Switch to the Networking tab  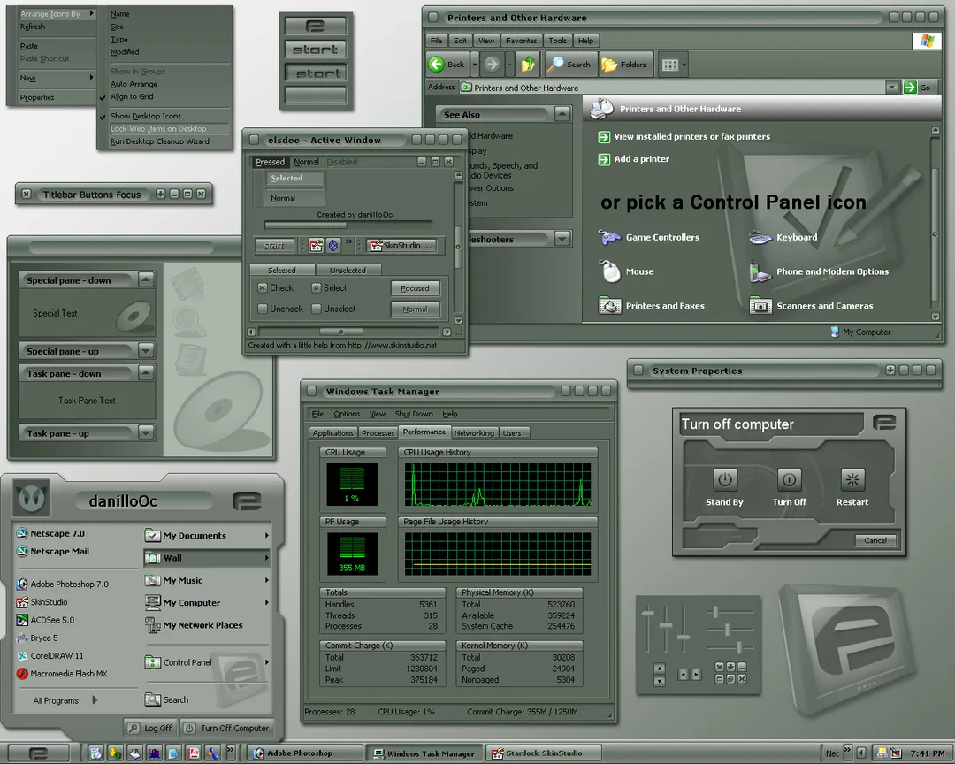point(474,432)
